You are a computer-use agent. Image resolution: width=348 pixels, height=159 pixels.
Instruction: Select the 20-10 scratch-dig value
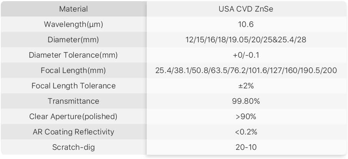click(x=246, y=147)
